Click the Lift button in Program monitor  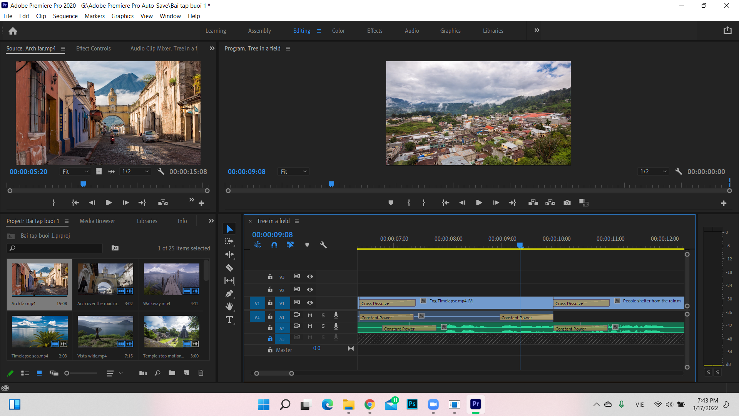[x=533, y=203]
